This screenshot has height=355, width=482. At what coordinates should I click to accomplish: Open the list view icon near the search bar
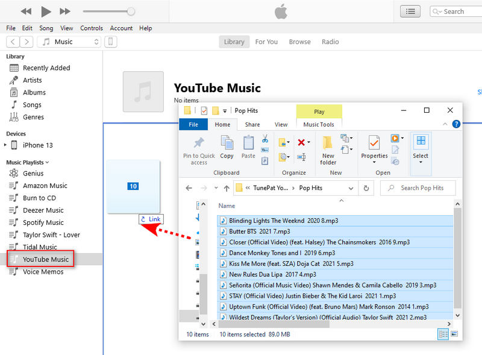click(410, 11)
